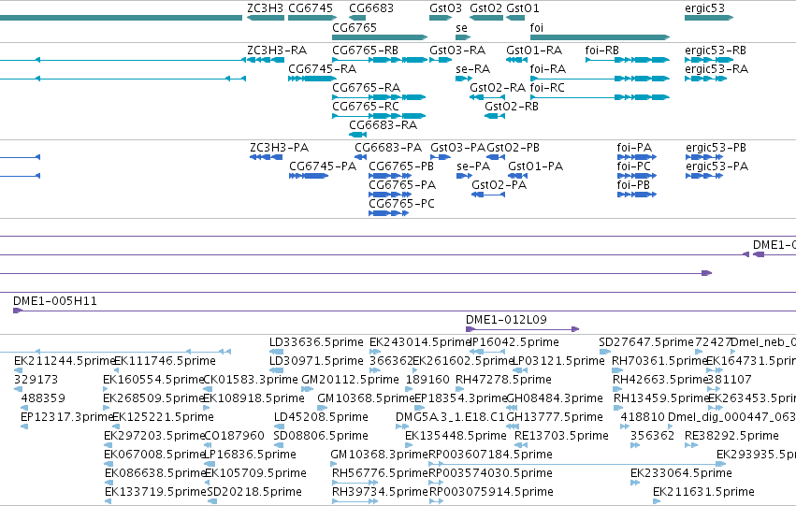Click the foi gene label
This screenshot has width=796, height=506.
(536, 27)
